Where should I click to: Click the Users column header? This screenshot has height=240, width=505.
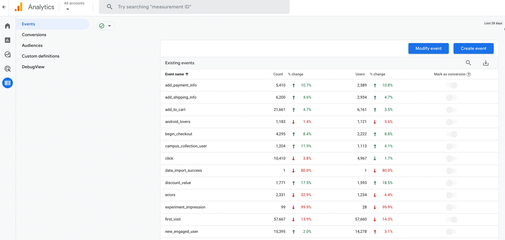click(360, 74)
